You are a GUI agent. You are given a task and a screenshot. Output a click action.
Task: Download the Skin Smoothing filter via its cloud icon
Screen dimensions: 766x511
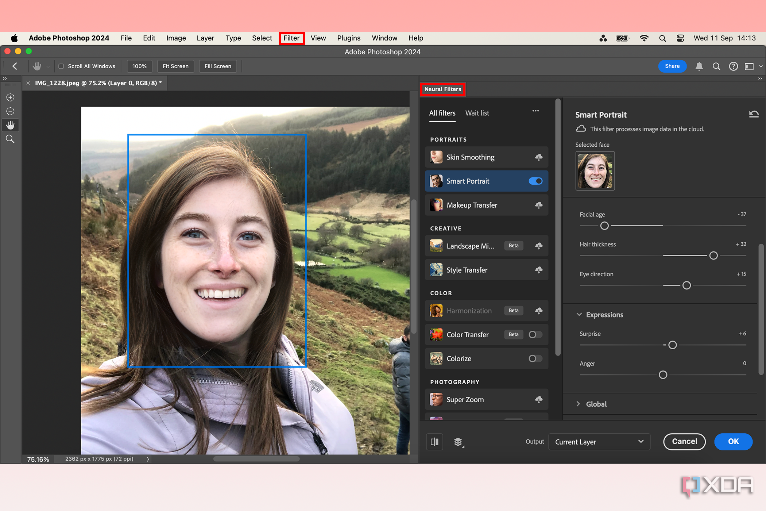point(539,157)
